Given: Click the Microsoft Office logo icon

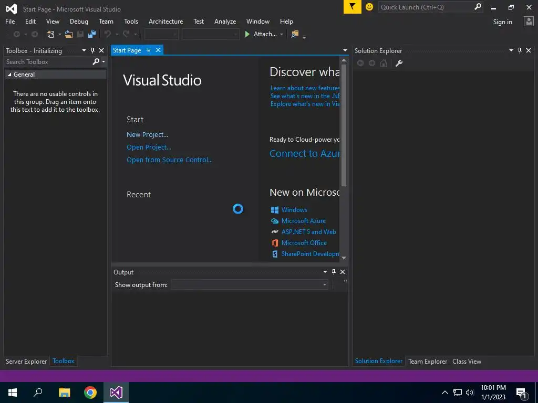Looking at the screenshot, I should pos(274,243).
